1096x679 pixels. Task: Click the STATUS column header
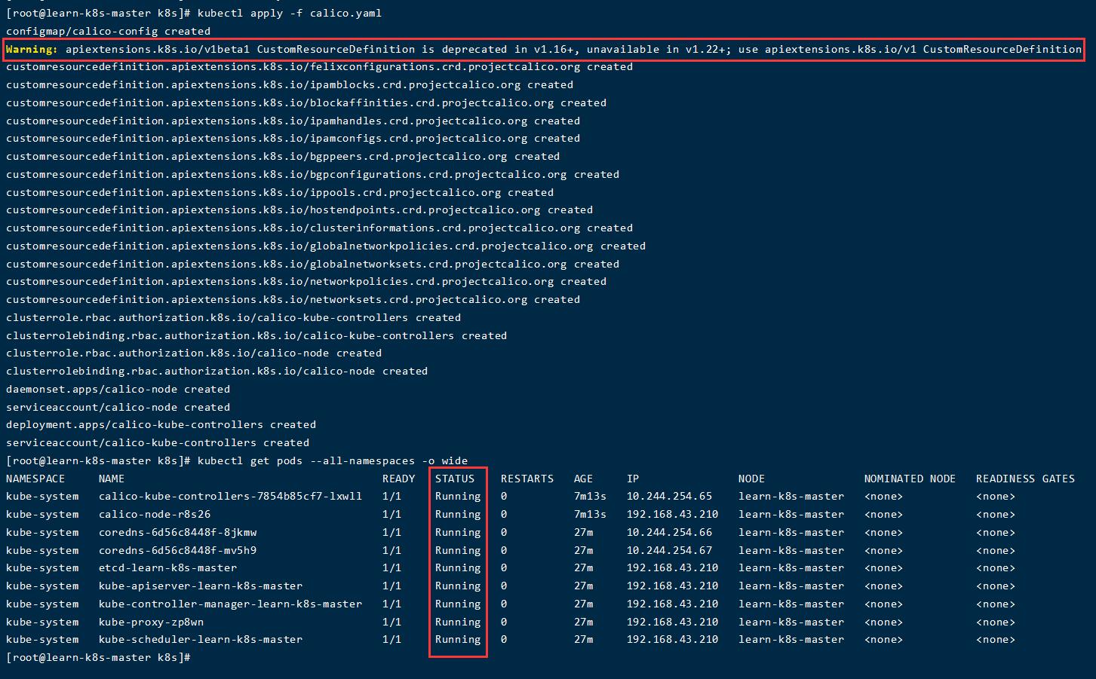[455, 479]
